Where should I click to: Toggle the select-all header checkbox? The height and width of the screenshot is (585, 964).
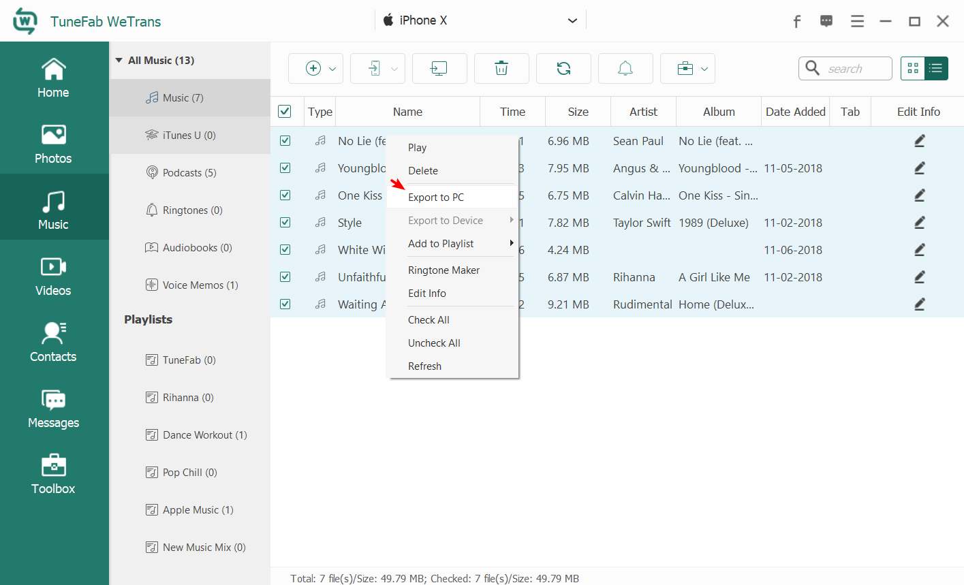(285, 112)
